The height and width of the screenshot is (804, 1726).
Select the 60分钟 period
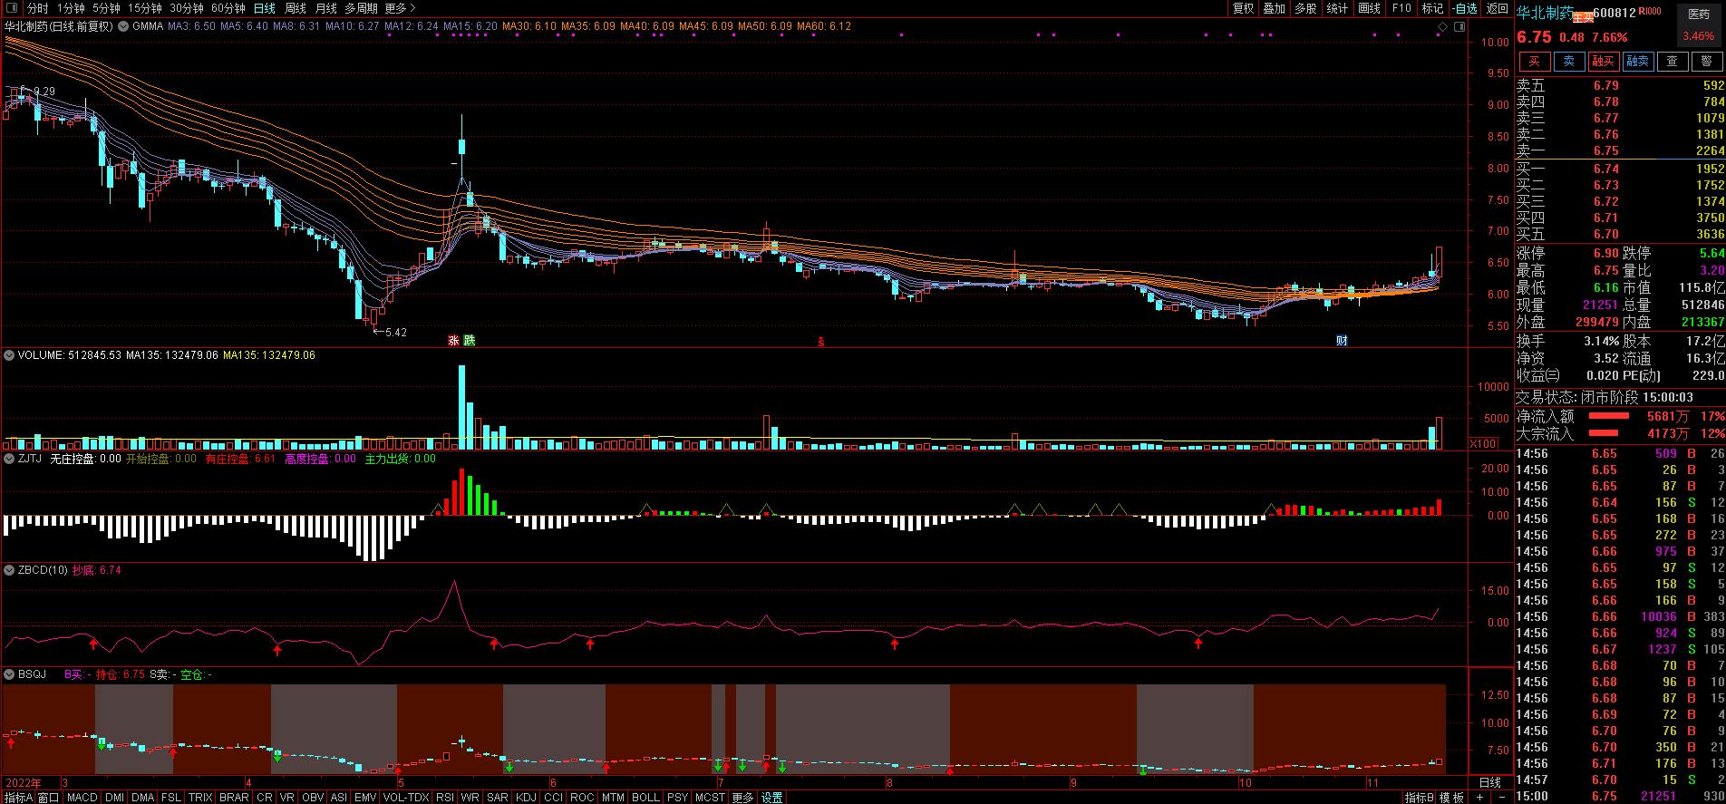228,8
